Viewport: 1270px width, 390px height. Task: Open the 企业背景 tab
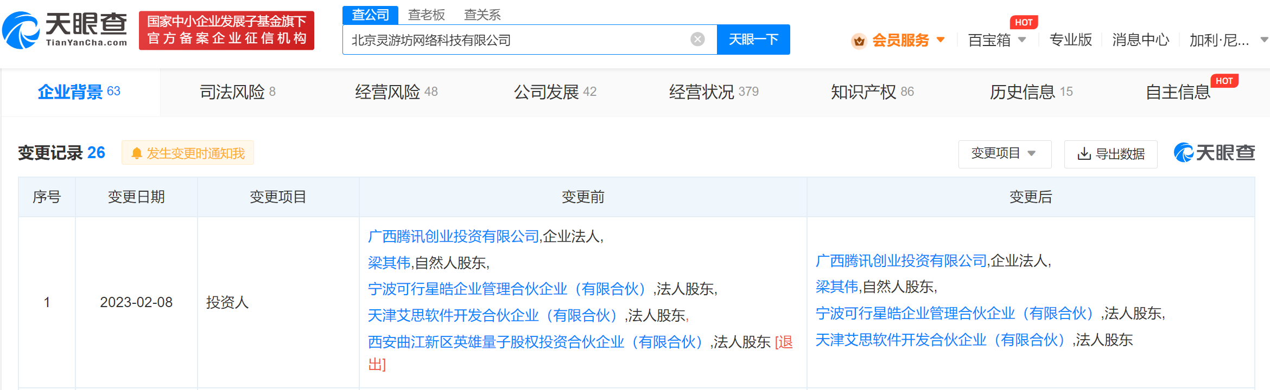pyautogui.click(x=79, y=92)
